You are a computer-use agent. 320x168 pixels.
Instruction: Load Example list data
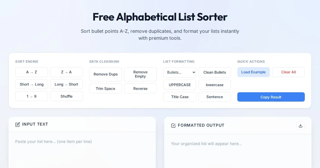pyautogui.click(x=253, y=72)
